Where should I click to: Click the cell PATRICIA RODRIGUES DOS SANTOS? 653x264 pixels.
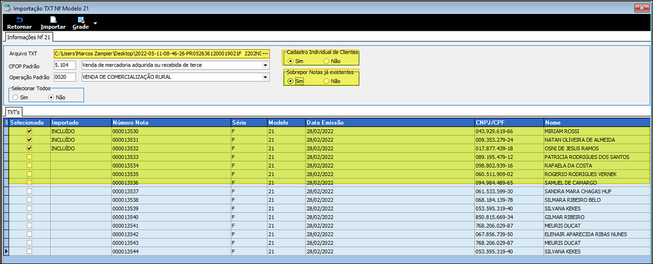(597, 157)
